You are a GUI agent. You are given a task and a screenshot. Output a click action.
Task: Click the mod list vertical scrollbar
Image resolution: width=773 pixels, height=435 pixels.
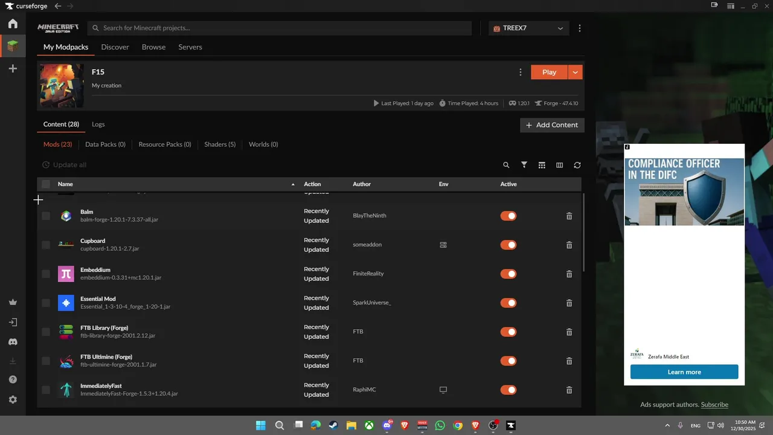point(583,233)
